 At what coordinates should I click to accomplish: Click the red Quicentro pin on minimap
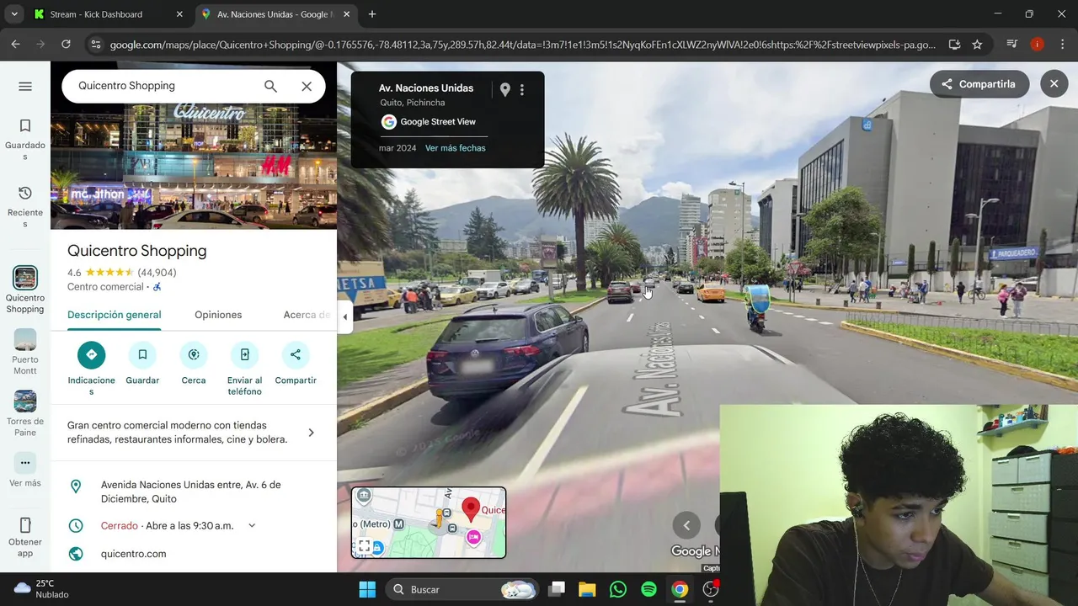coord(472,508)
